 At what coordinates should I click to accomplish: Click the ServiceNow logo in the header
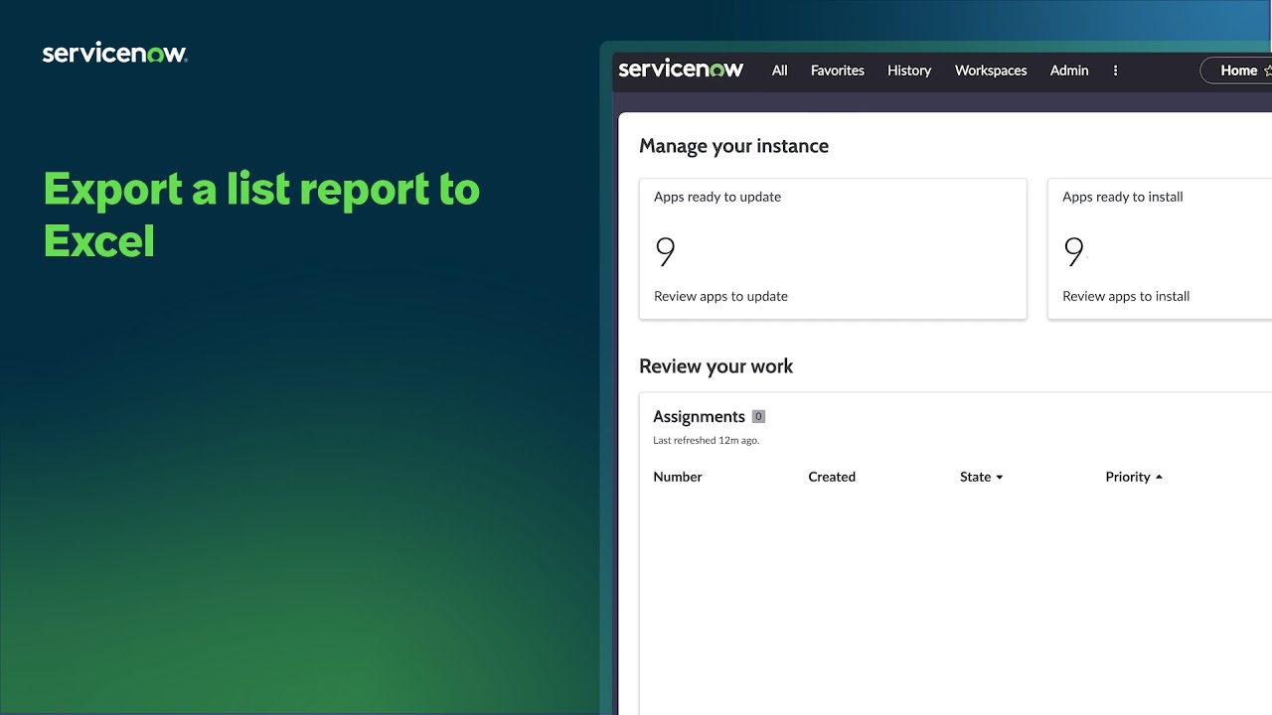681,70
